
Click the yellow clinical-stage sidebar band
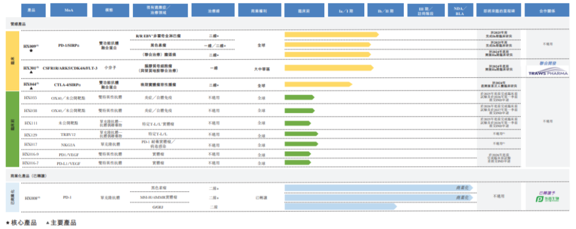[x=12, y=61]
